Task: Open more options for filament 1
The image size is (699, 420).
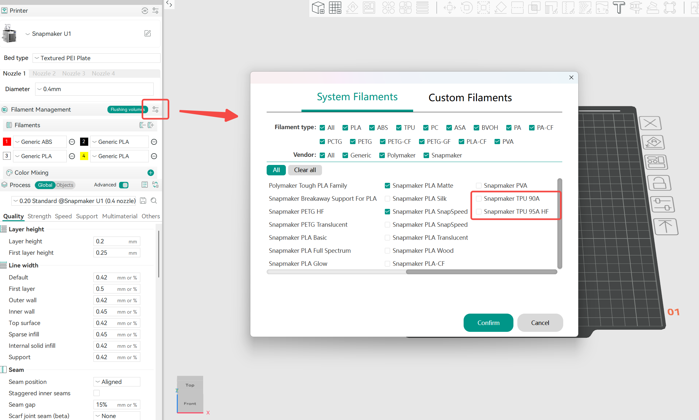Action: click(72, 142)
